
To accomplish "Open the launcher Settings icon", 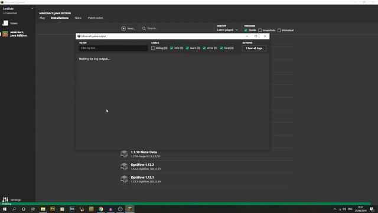I will tap(5, 199).
